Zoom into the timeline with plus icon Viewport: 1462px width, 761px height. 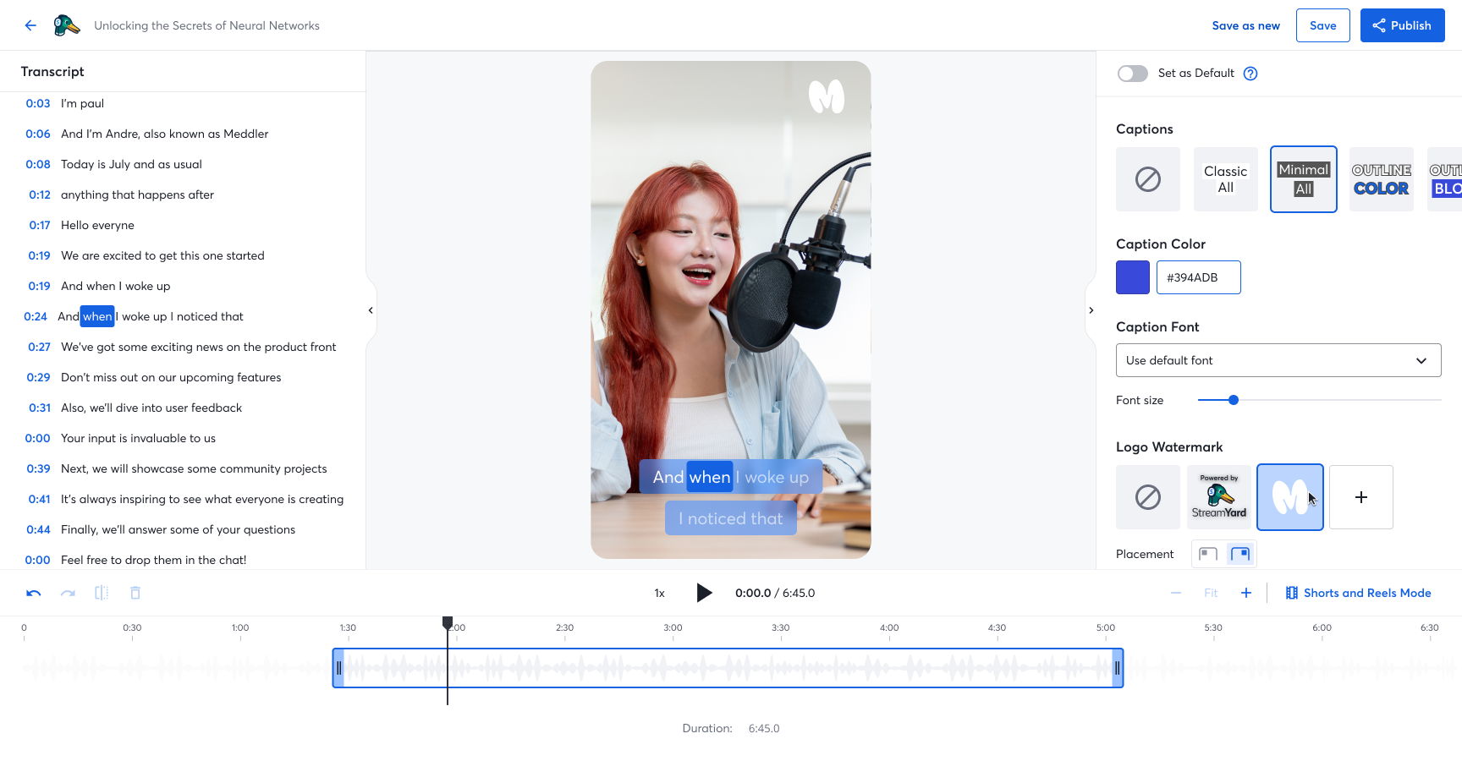click(x=1245, y=593)
